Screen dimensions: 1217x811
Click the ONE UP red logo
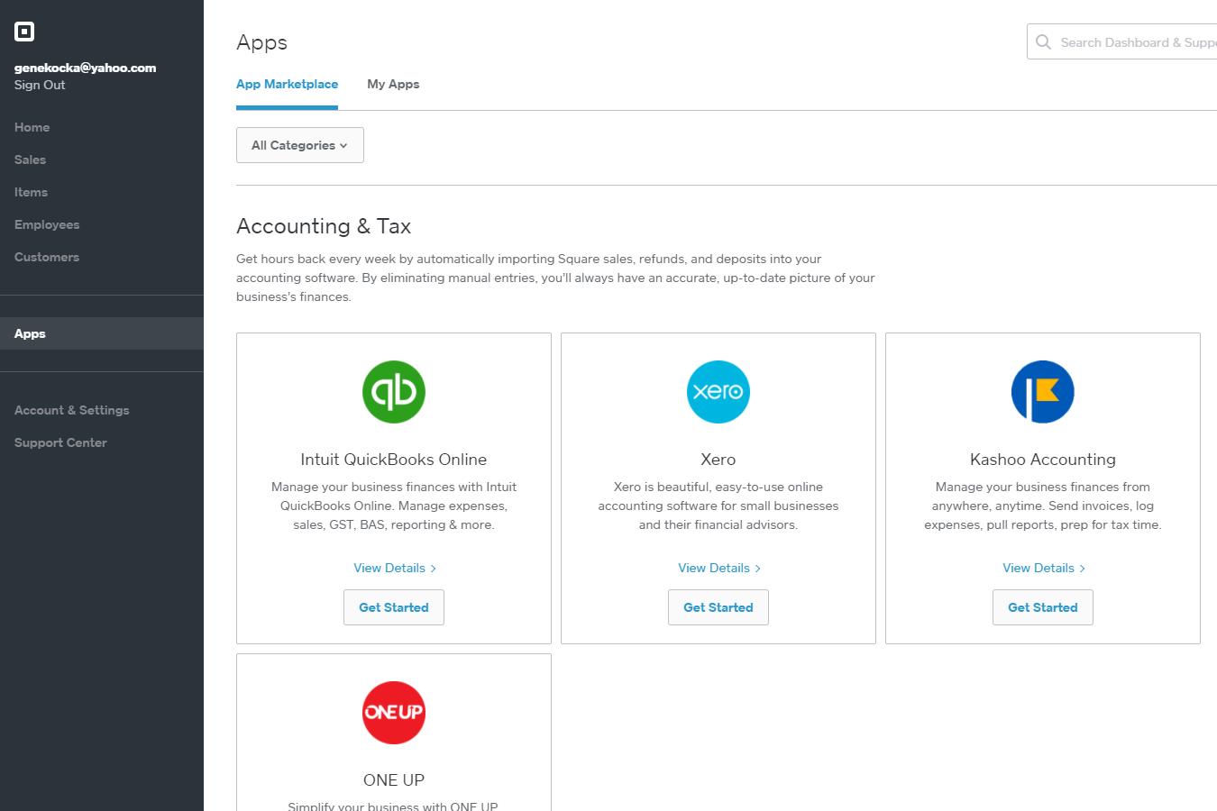pyautogui.click(x=394, y=712)
